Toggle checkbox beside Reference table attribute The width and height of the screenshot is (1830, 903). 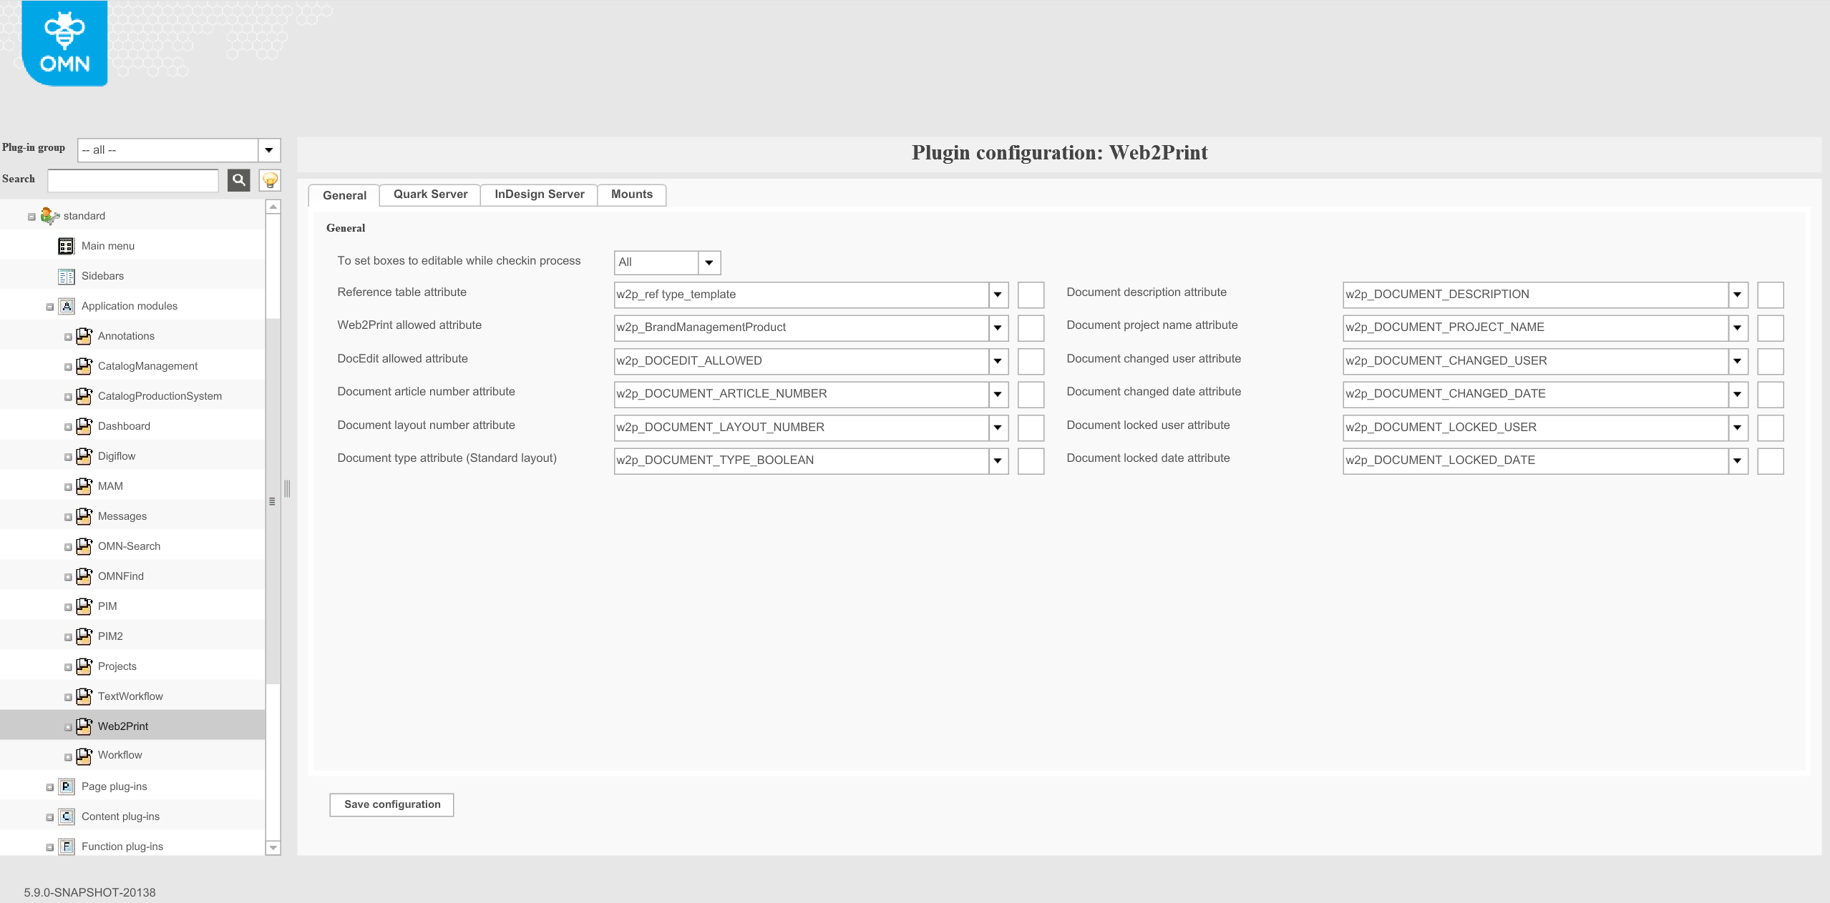(1031, 295)
